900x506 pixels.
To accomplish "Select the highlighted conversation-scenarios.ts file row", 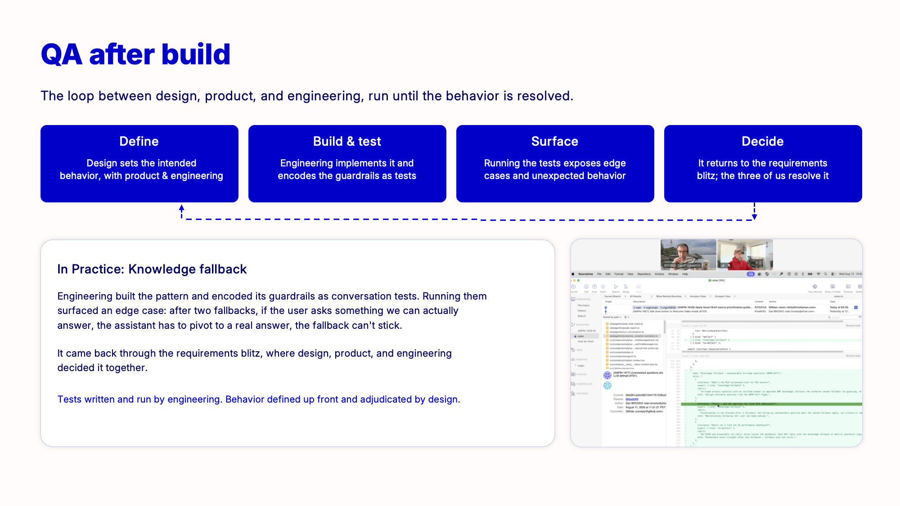I will [632, 336].
